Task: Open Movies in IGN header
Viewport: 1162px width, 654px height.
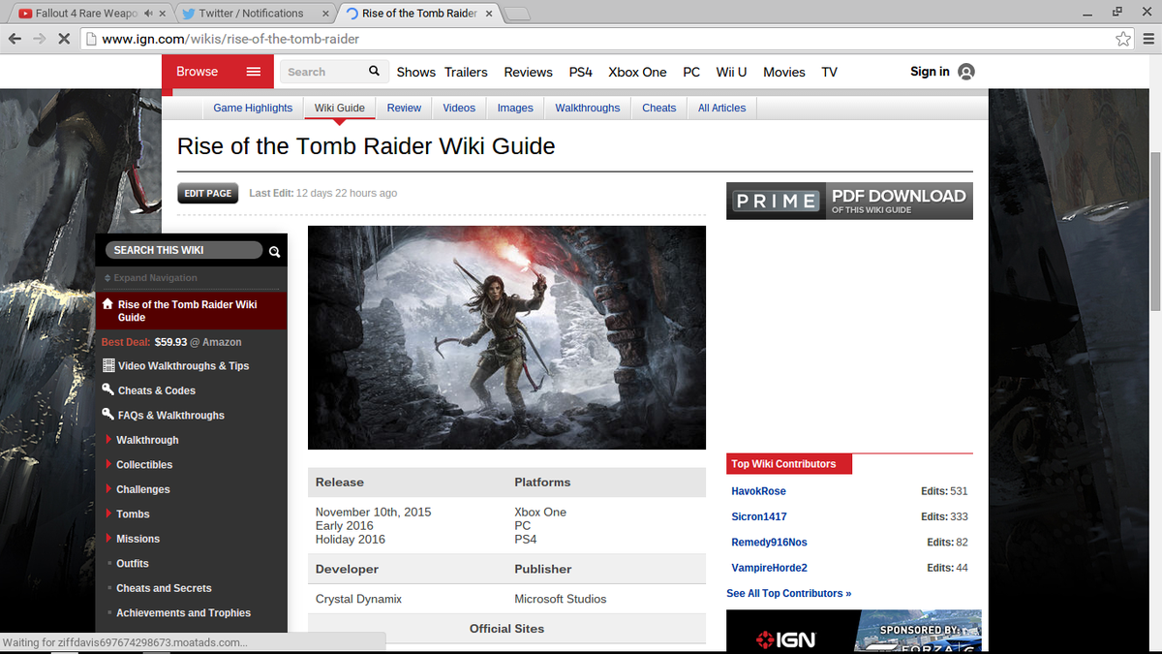Action: [x=784, y=72]
